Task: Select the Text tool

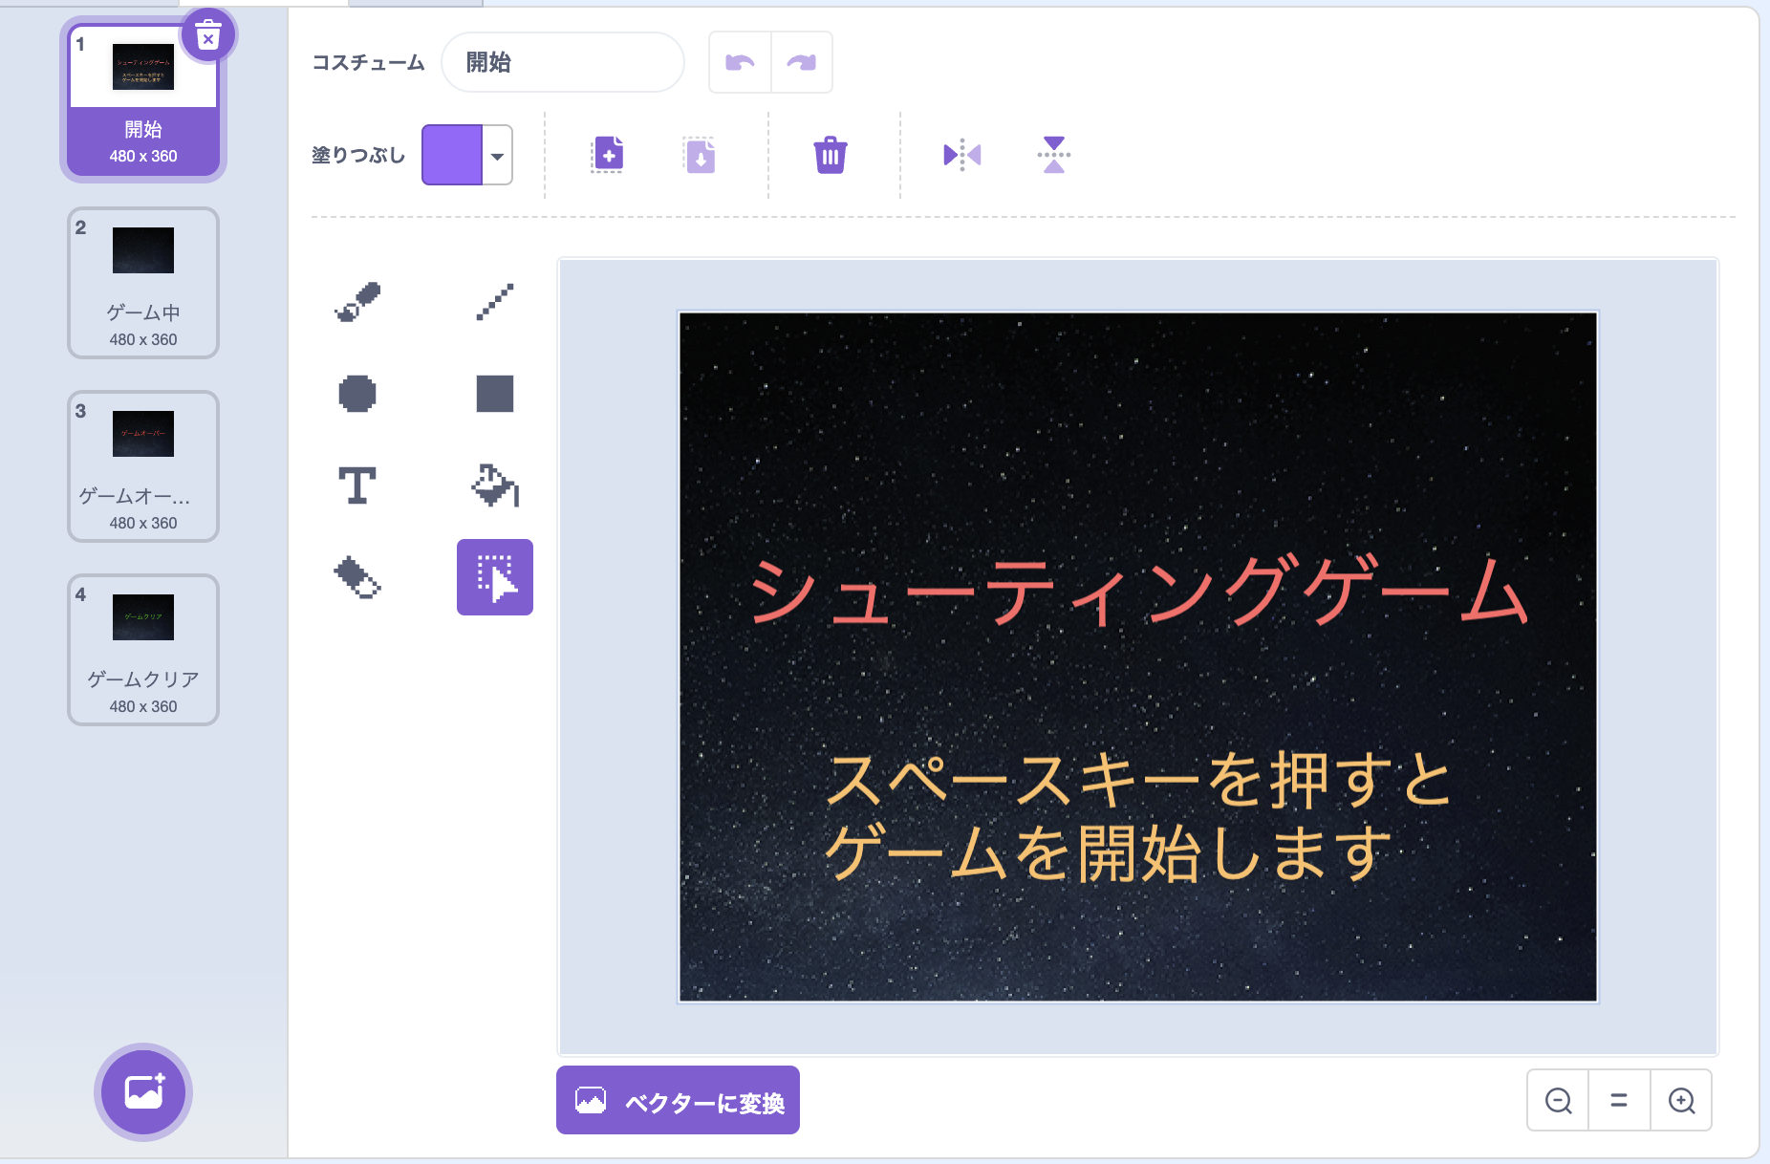Action: (x=356, y=485)
